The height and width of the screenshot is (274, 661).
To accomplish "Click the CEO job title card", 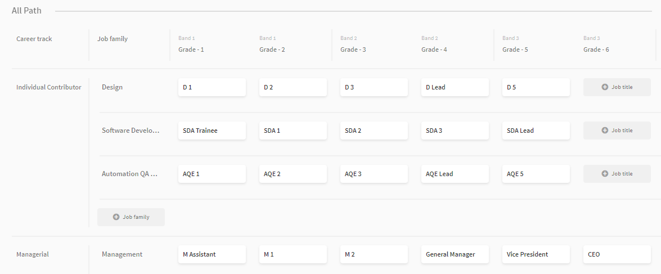I will pyautogui.click(x=617, y=254).
